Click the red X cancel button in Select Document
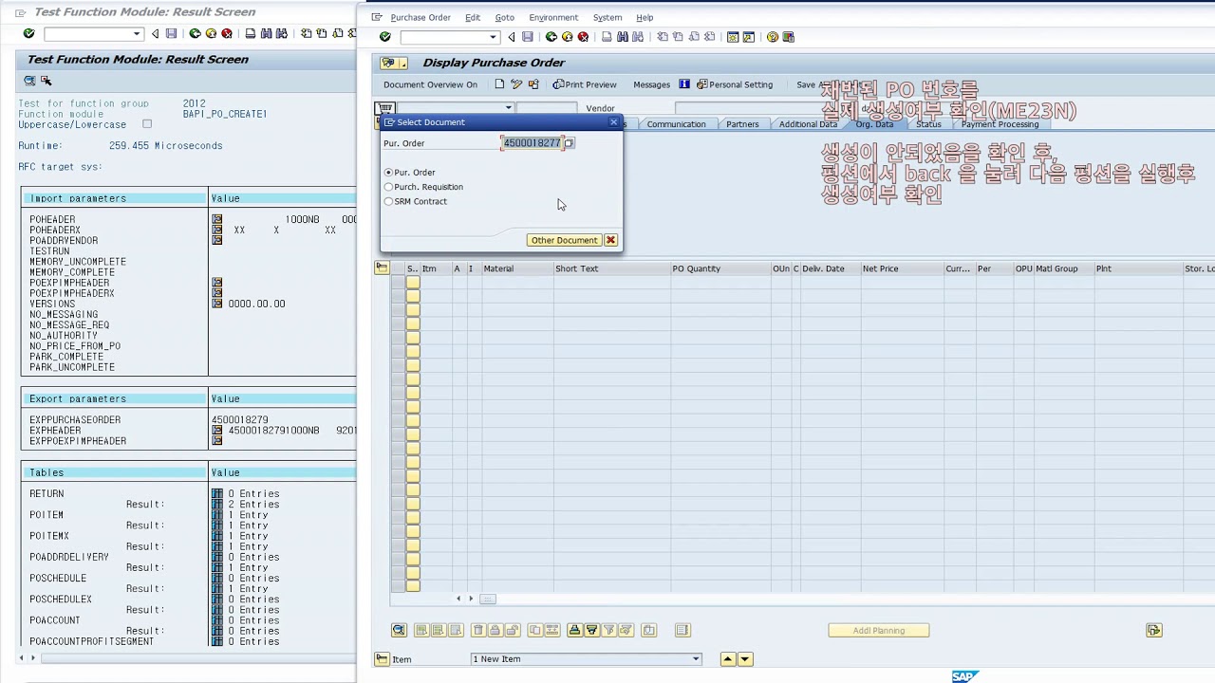 click(610, 240)
